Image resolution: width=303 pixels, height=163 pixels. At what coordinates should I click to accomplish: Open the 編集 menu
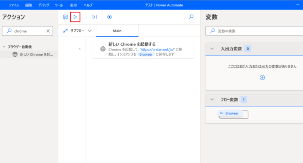point(29,5)
